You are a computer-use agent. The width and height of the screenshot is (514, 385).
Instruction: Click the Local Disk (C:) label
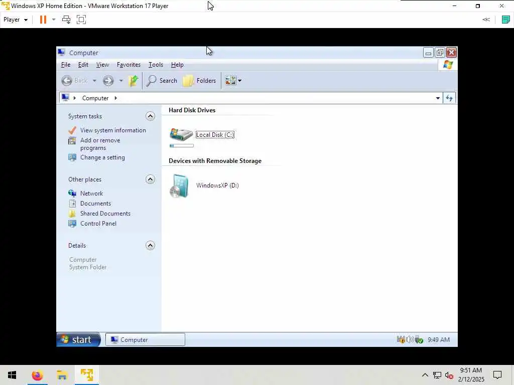(x=215, y=135)
